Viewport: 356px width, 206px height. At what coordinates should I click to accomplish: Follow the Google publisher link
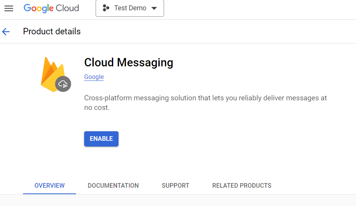pos(94,77)
